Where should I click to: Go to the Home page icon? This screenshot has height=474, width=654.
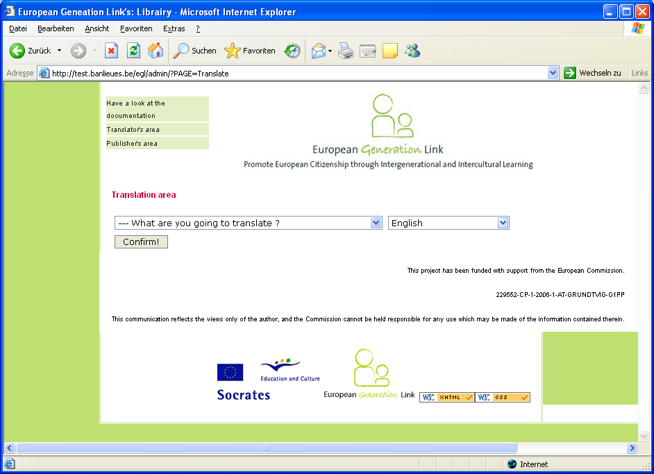[156, 51]
